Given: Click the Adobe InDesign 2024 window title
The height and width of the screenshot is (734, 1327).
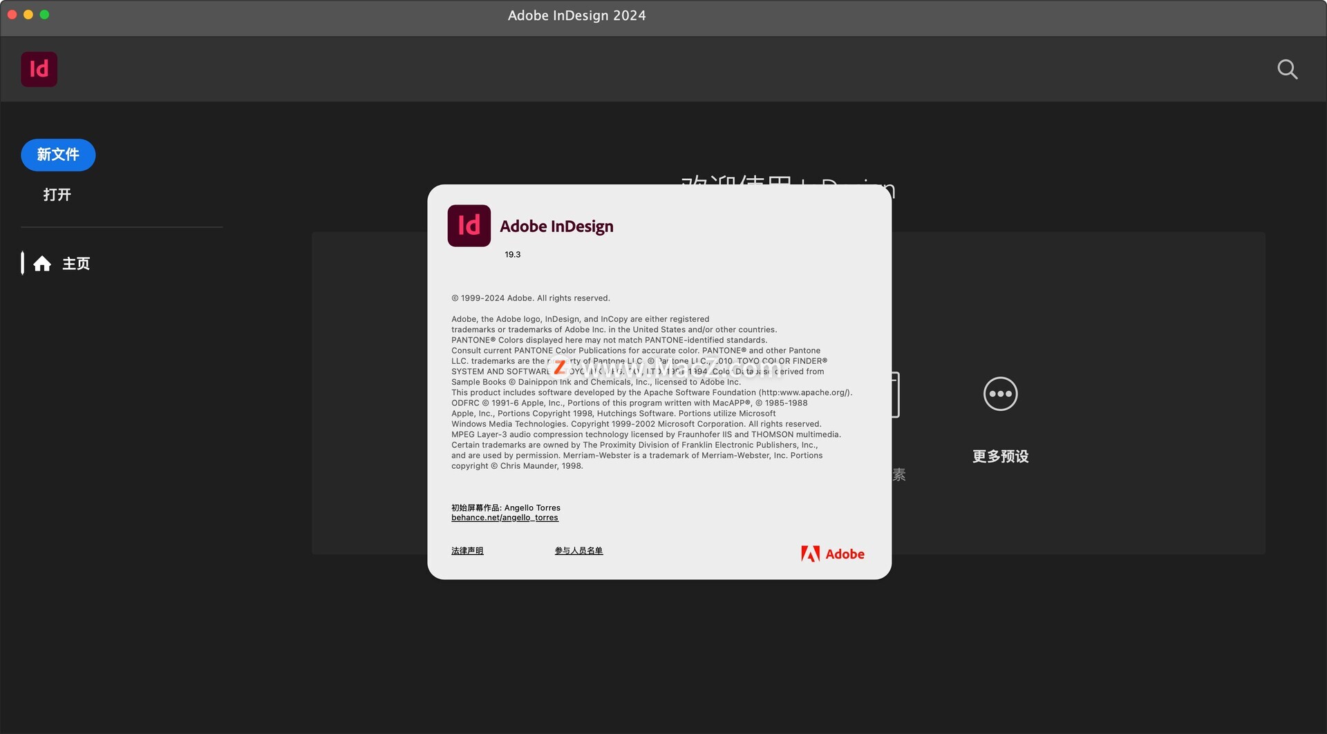Looking at the screenshot, I should (x=576, y=15).
